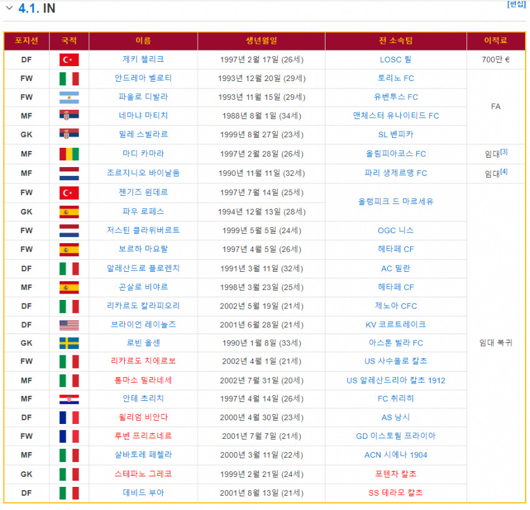Open the 파울로 디발라 player link
Screen dimensions: 530x510
coord(143,97)
